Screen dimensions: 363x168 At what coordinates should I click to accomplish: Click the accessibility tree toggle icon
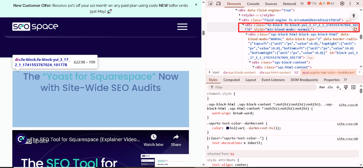[x=354, y=16]
